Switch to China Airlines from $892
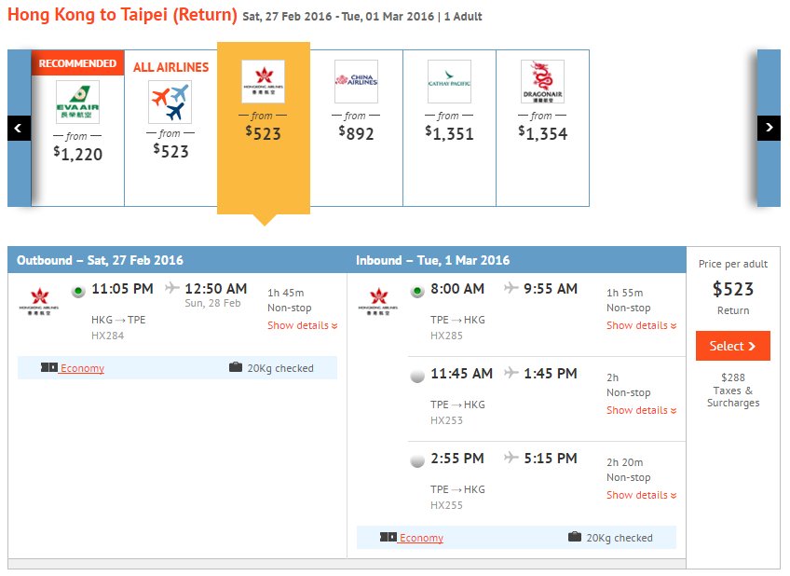This screenshot has width=790, height=576. coord(356,128)
